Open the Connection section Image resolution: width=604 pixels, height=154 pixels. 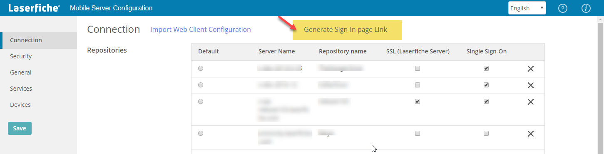click(x=38, y=40)
